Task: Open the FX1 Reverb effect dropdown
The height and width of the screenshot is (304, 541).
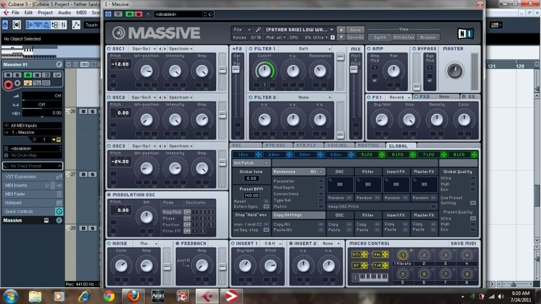Action: pos(399,97)
